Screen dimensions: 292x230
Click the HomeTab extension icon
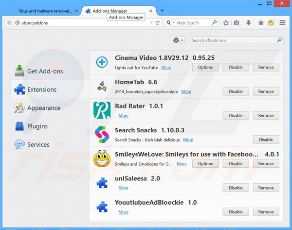pos(102,87)
